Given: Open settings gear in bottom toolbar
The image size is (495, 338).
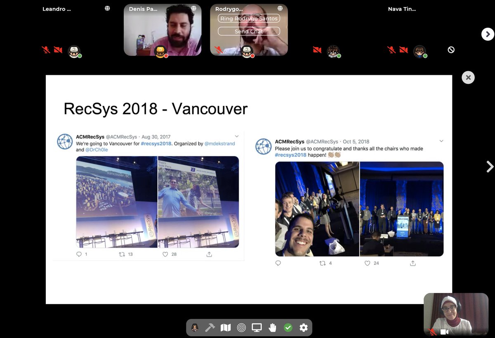Looking at the screenshot, I should tap(304, 328).
